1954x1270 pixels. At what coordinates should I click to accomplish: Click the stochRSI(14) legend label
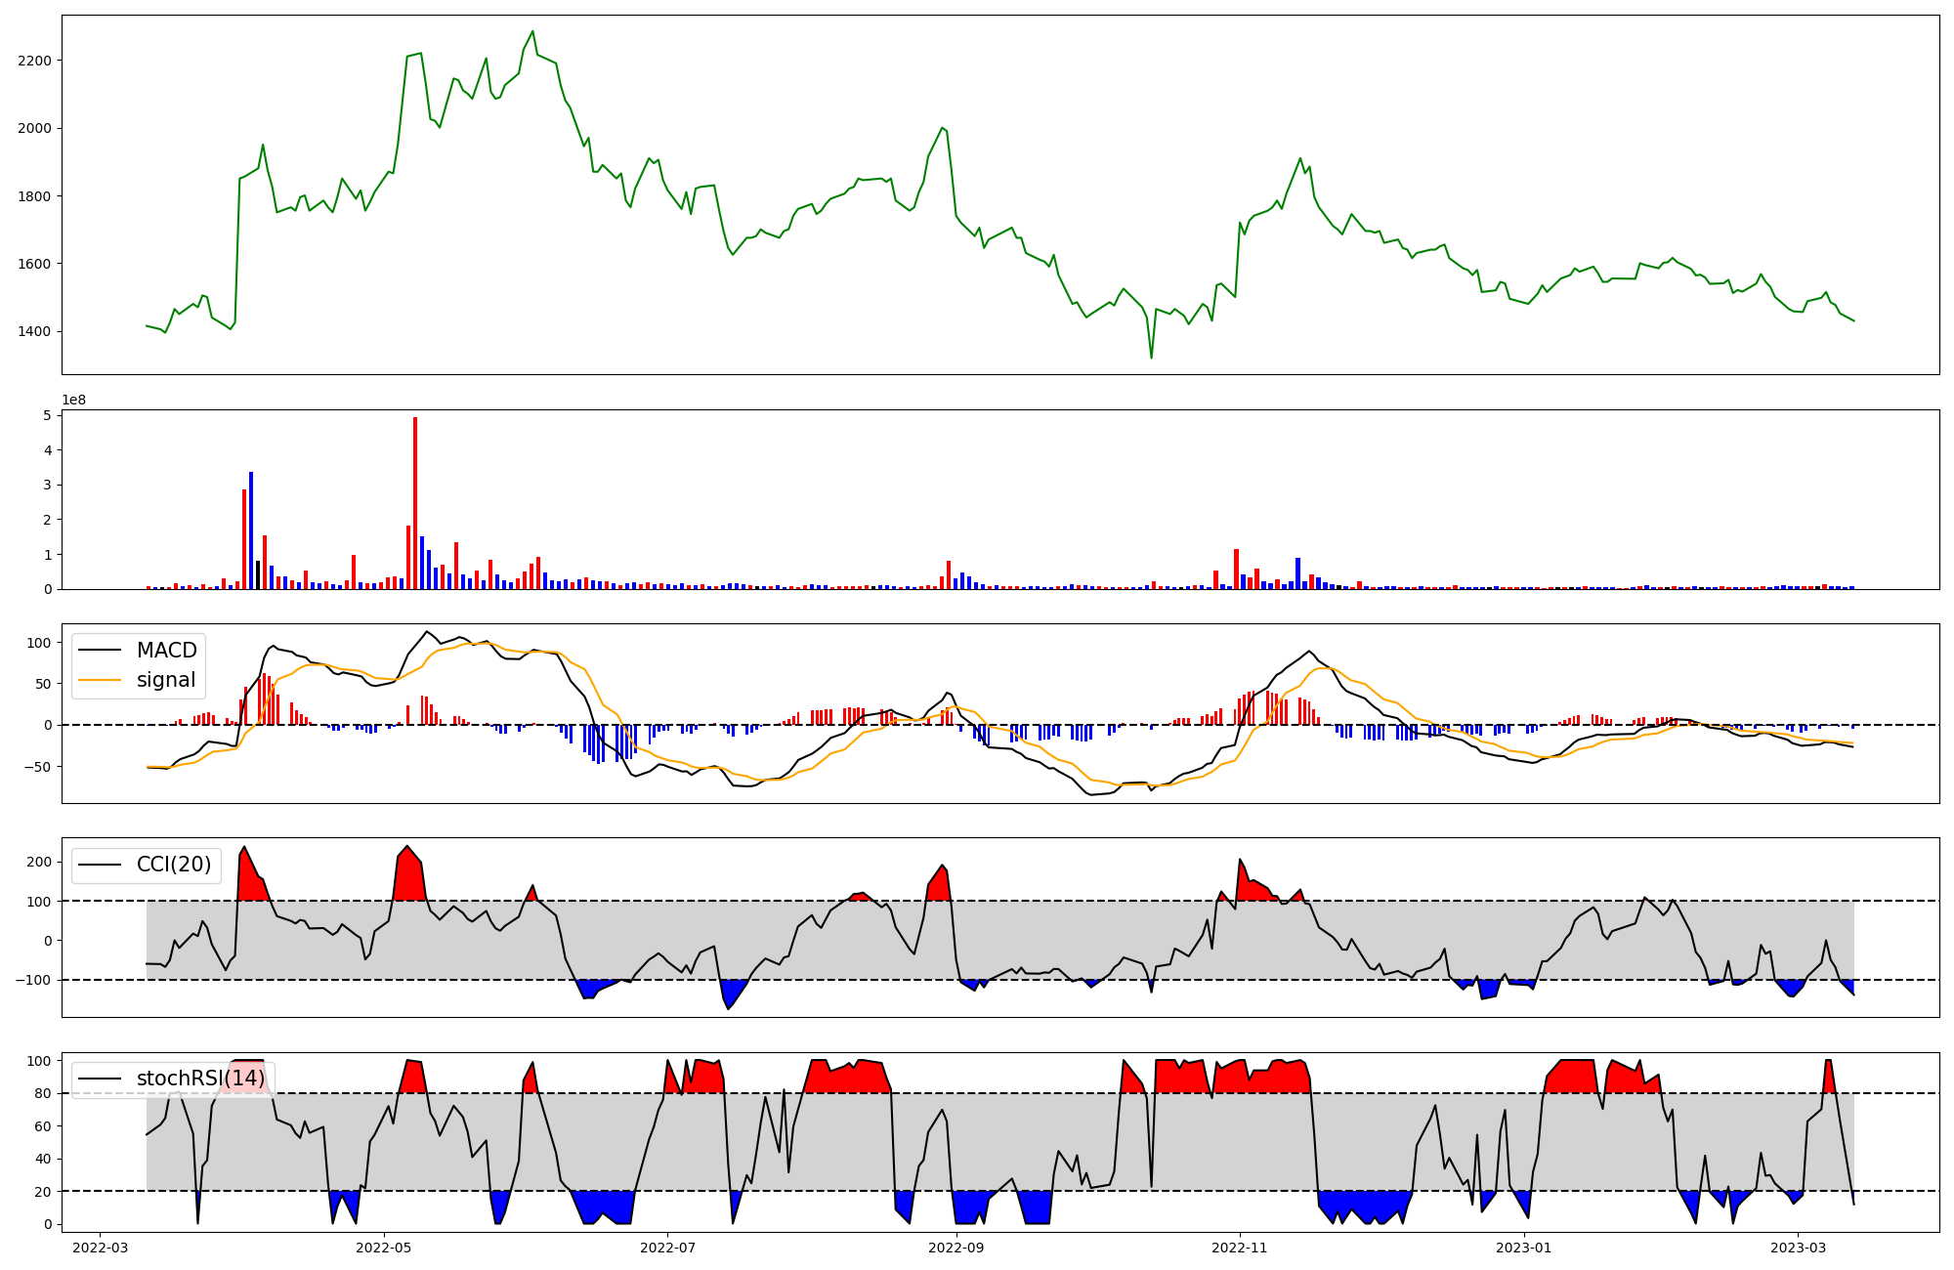click(x=200, y=1079)
